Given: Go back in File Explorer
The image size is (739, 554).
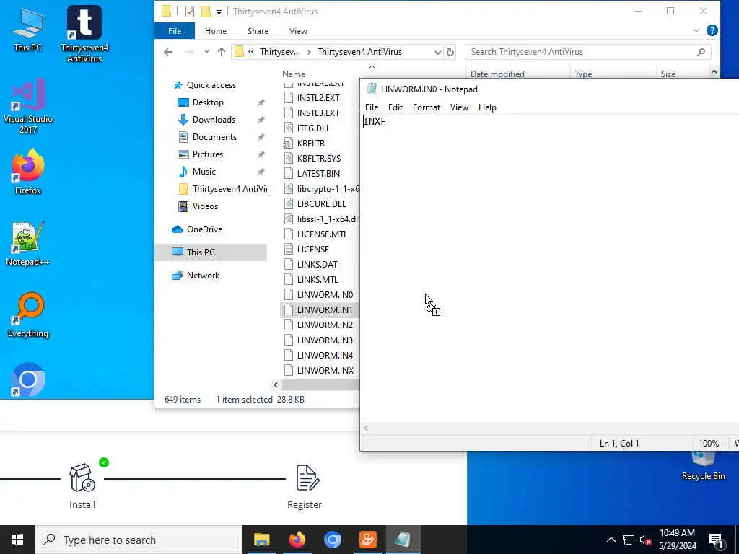Looking at the screenshot, I should pyautogui.click(x=168, y=52).
